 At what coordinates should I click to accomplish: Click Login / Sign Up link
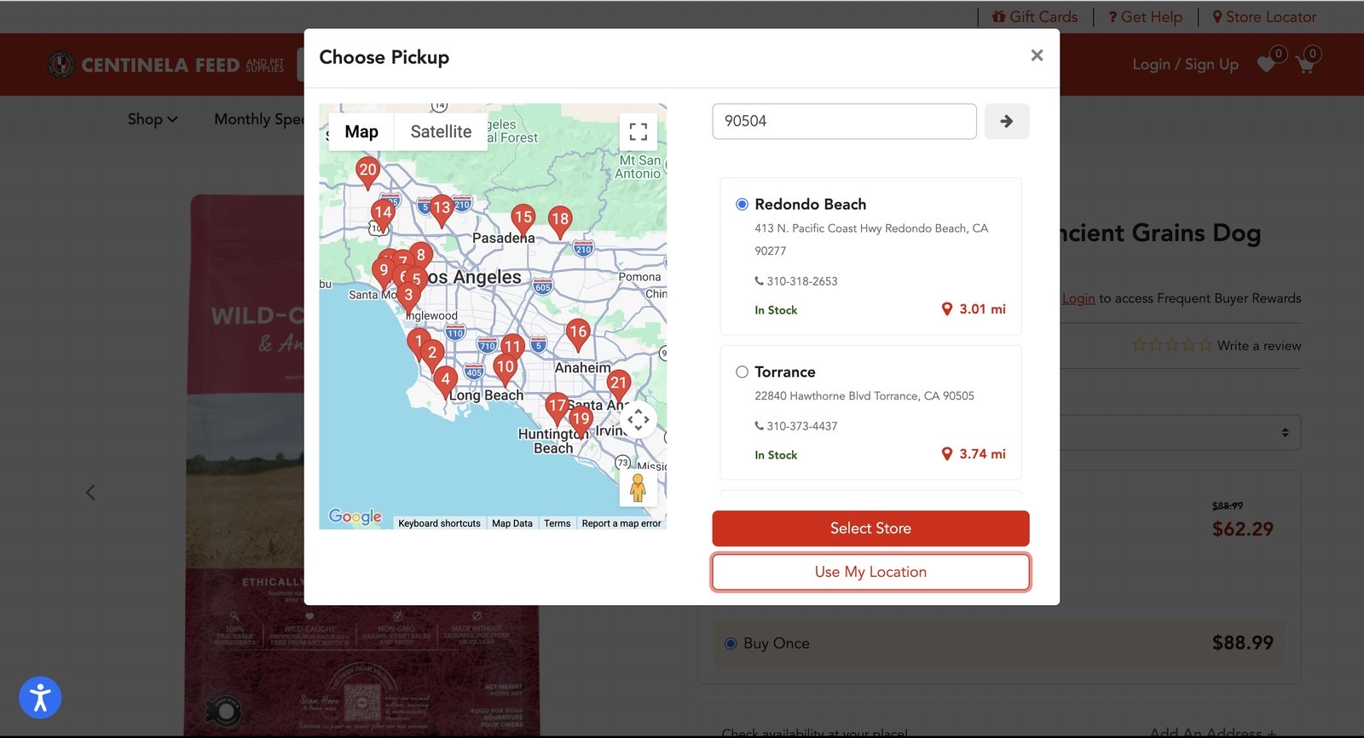pyautogui.click(x=1185, y=65)
